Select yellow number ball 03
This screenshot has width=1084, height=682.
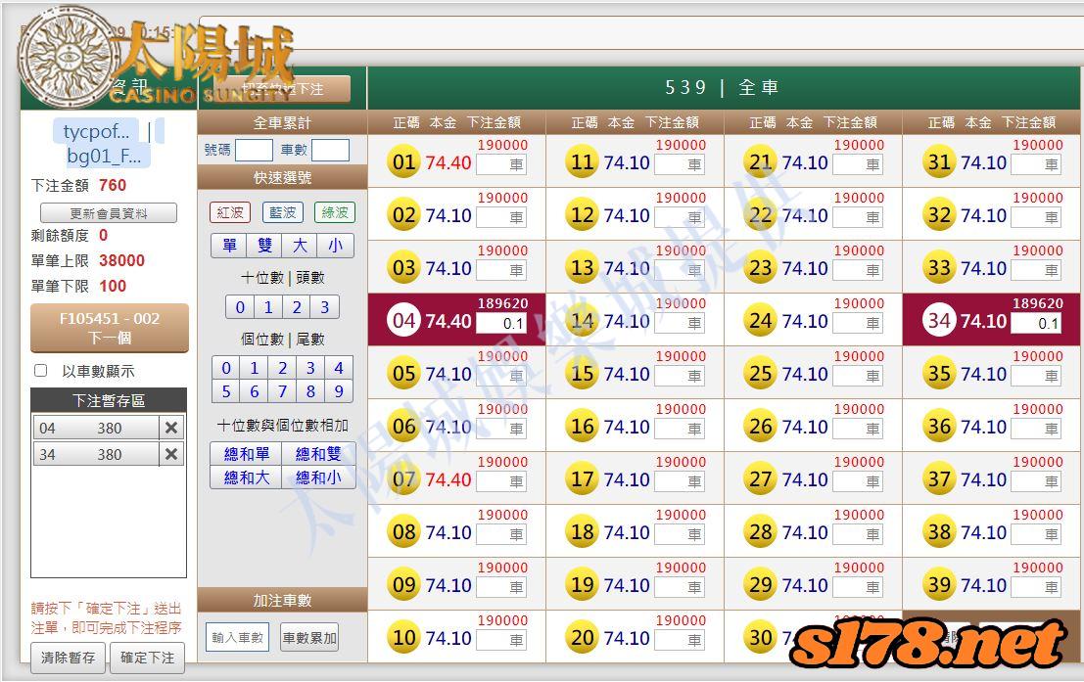pyautogui.click(x=403, y=267)
